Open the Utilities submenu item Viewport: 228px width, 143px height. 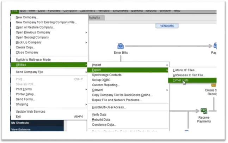point(21,65)
